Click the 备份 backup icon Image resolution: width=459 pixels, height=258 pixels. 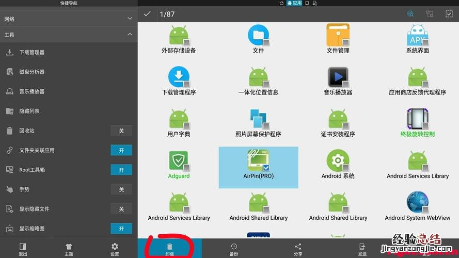pos(234,247)
